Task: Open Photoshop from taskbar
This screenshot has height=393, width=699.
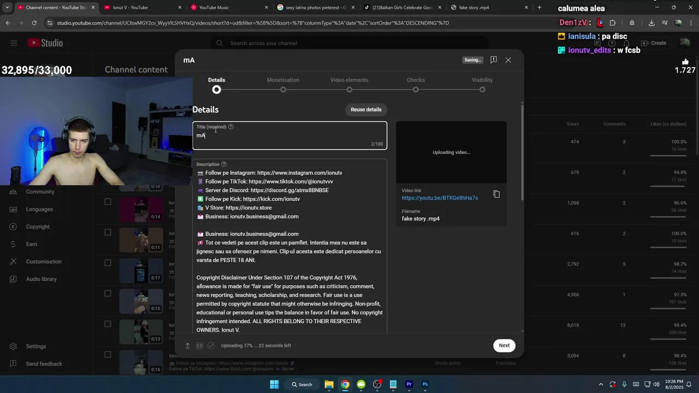Action: pos(425,384)
